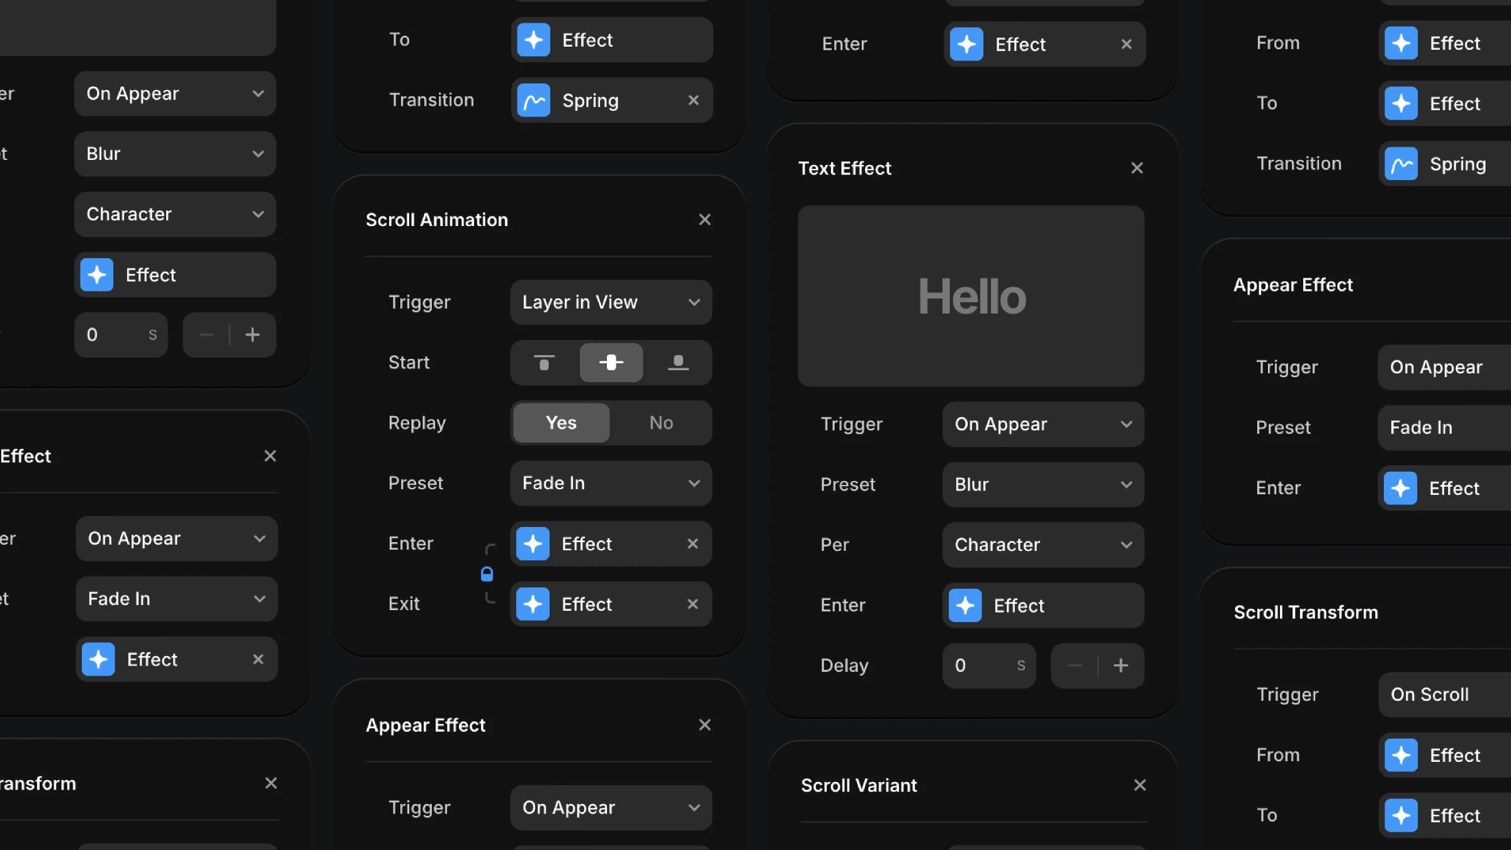Open the Fade In preset dropdown in Scroll Animation

tap(610, 483)
